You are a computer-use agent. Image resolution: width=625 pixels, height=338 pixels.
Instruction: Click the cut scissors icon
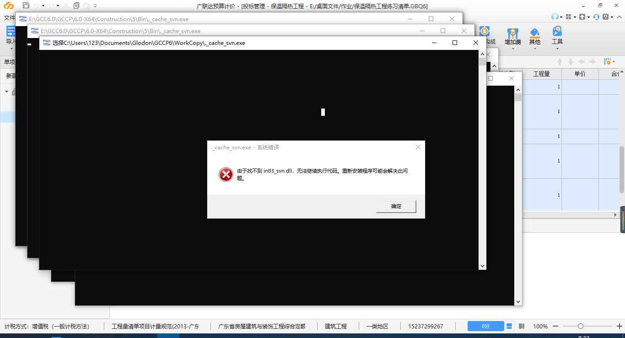66,5
